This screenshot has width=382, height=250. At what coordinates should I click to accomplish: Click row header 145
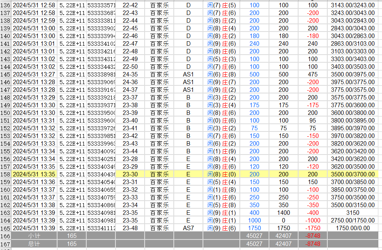[x=5, y=74]
